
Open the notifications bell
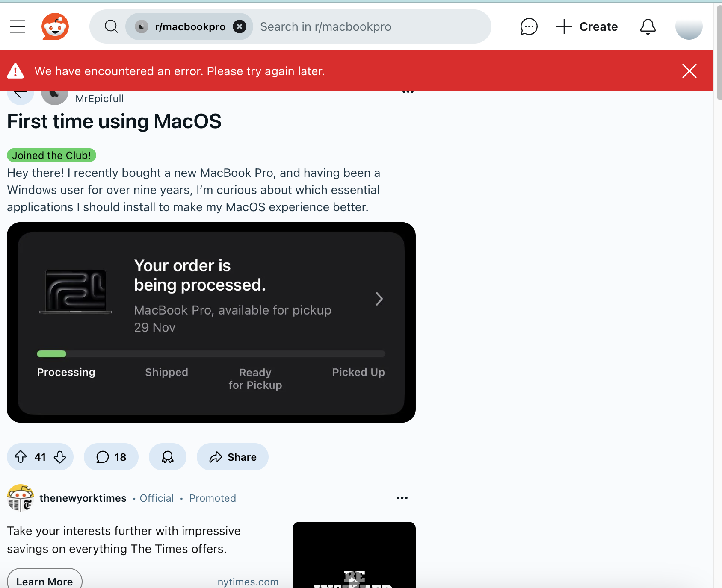(648, 26)
